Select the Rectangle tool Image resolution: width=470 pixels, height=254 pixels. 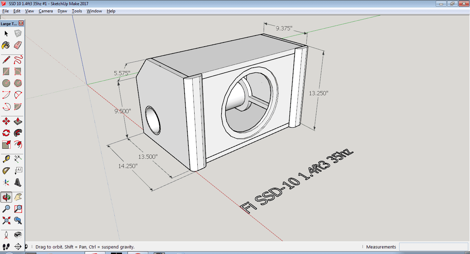(x=6, y=71)
